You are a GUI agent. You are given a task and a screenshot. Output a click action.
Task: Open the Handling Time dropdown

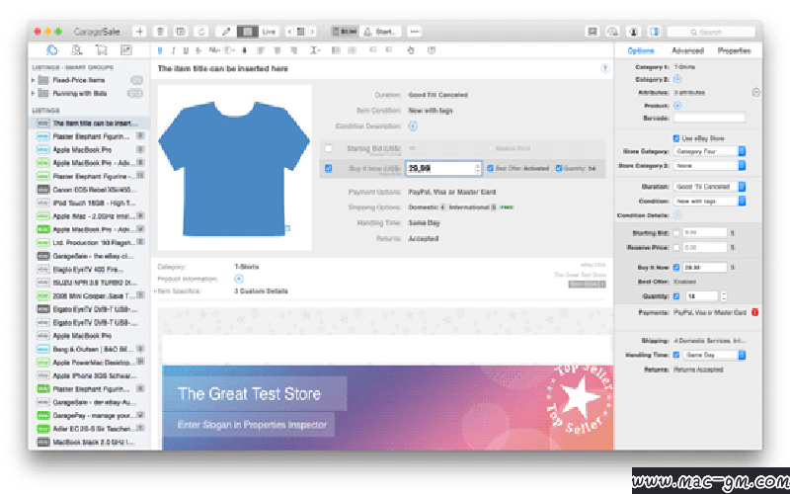714,355
